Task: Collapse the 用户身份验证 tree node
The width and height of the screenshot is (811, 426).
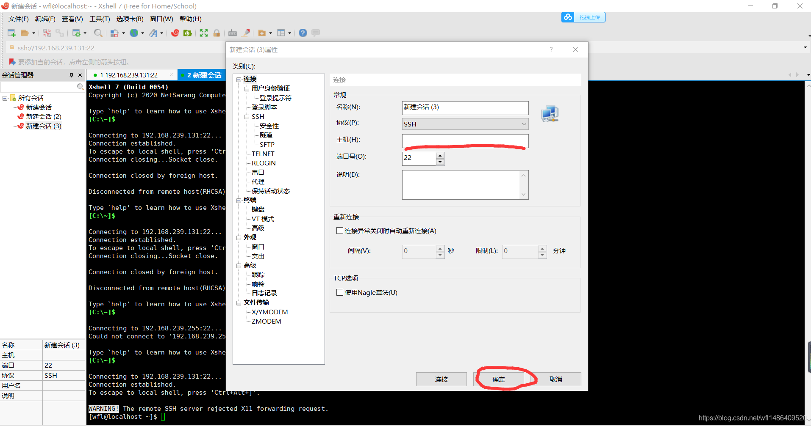Action: [x=247, y=88]
